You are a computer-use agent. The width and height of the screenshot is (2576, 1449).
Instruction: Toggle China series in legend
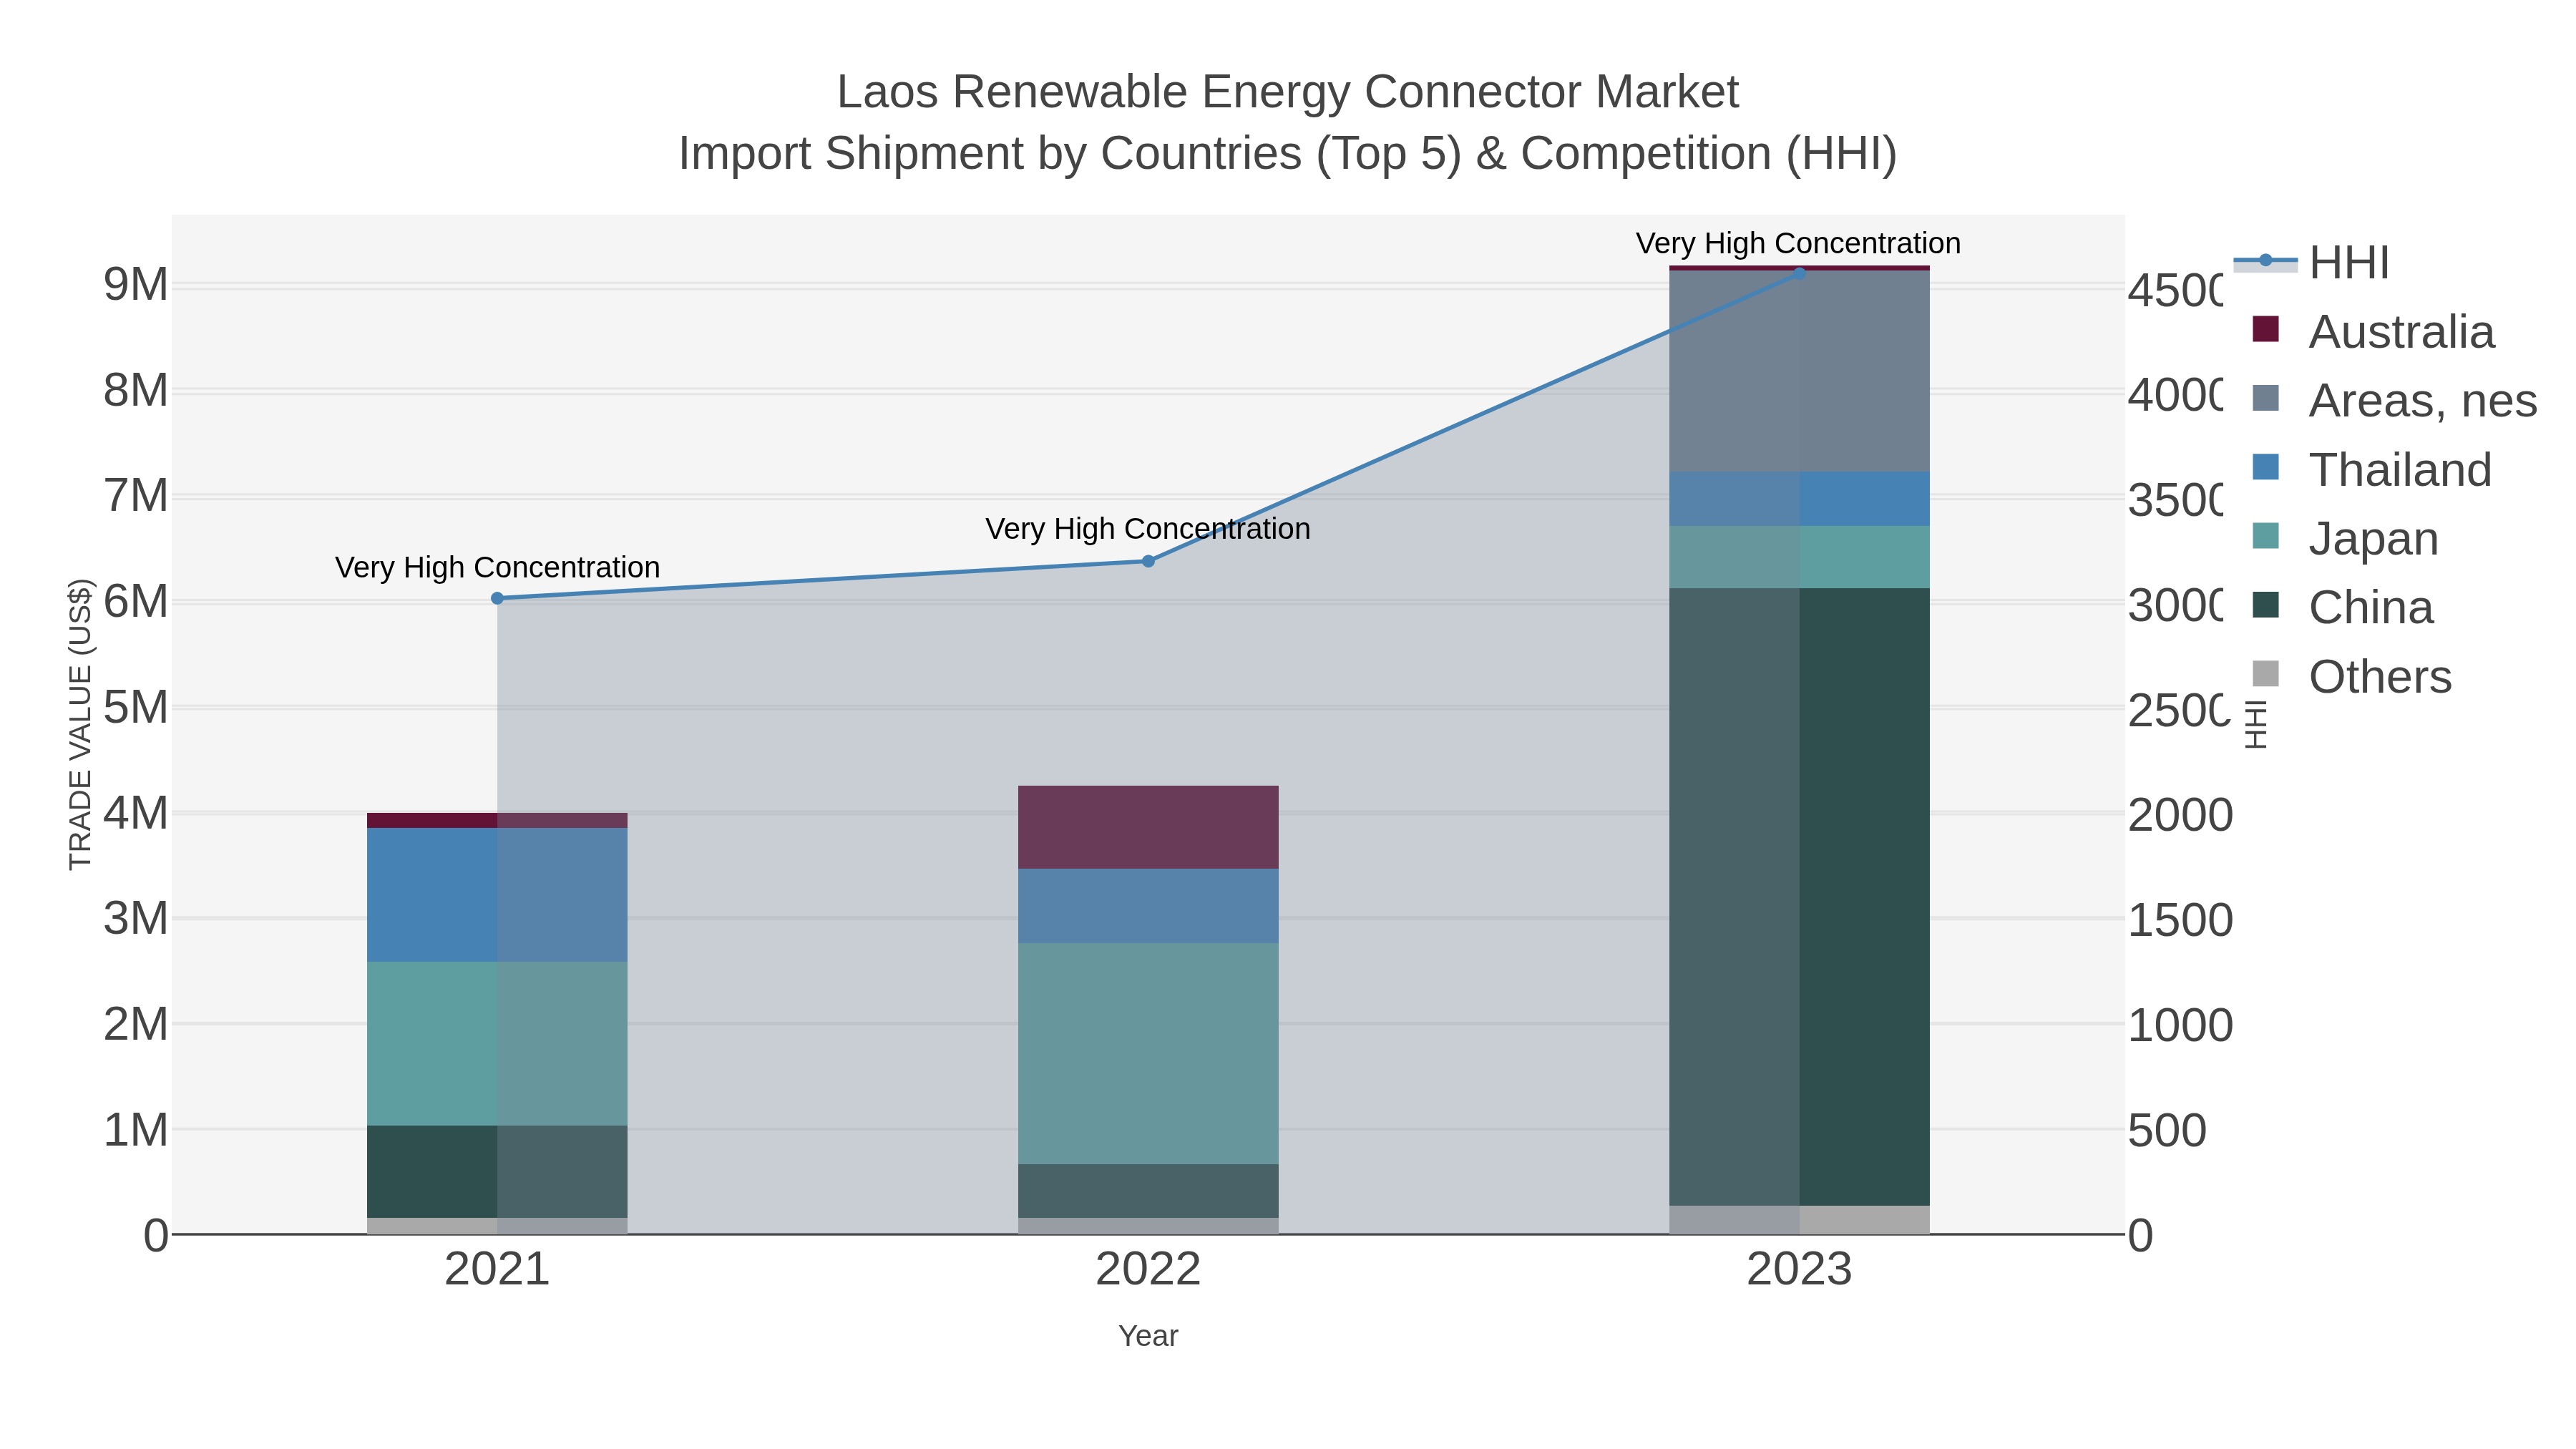click(2342, 607)
